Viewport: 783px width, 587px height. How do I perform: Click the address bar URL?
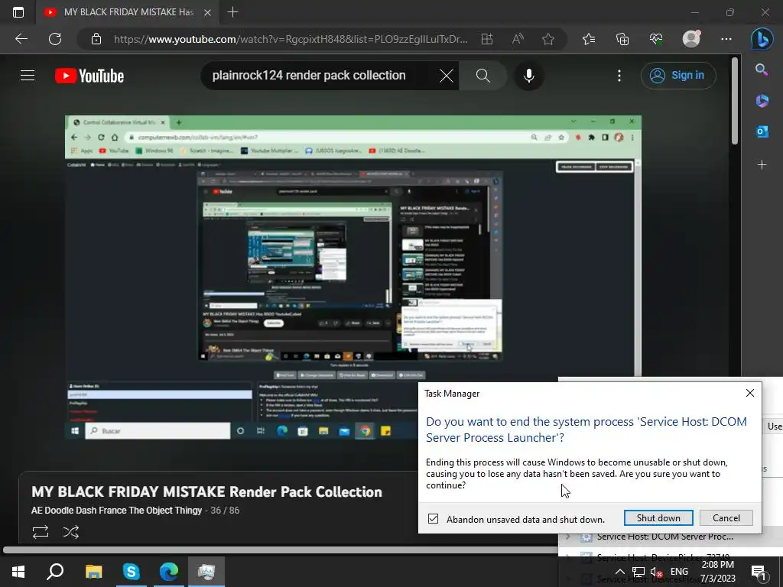click(291, 39)
